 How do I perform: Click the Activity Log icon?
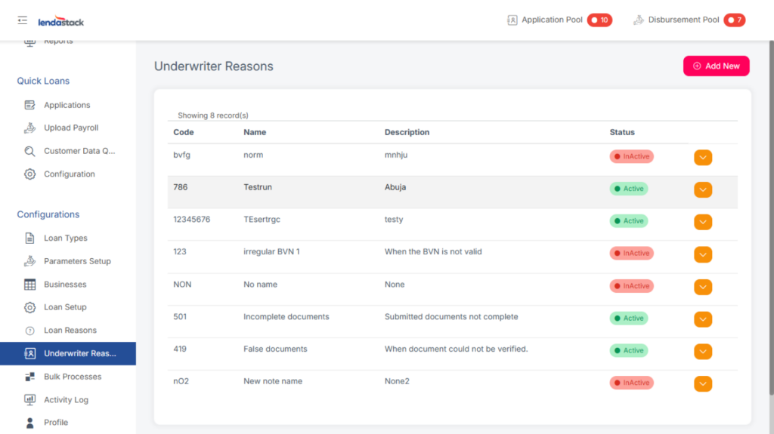(x=29, y=400)
